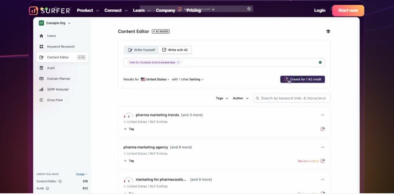Click the green check status icon in keyword field
Screen dimensions: 394x194
[320, 62]
